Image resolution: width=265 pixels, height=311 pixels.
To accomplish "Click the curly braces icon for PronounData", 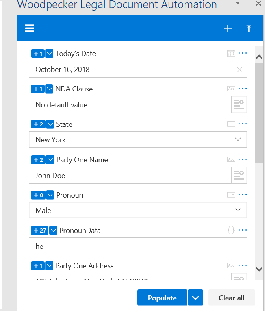I will (231, 230).
